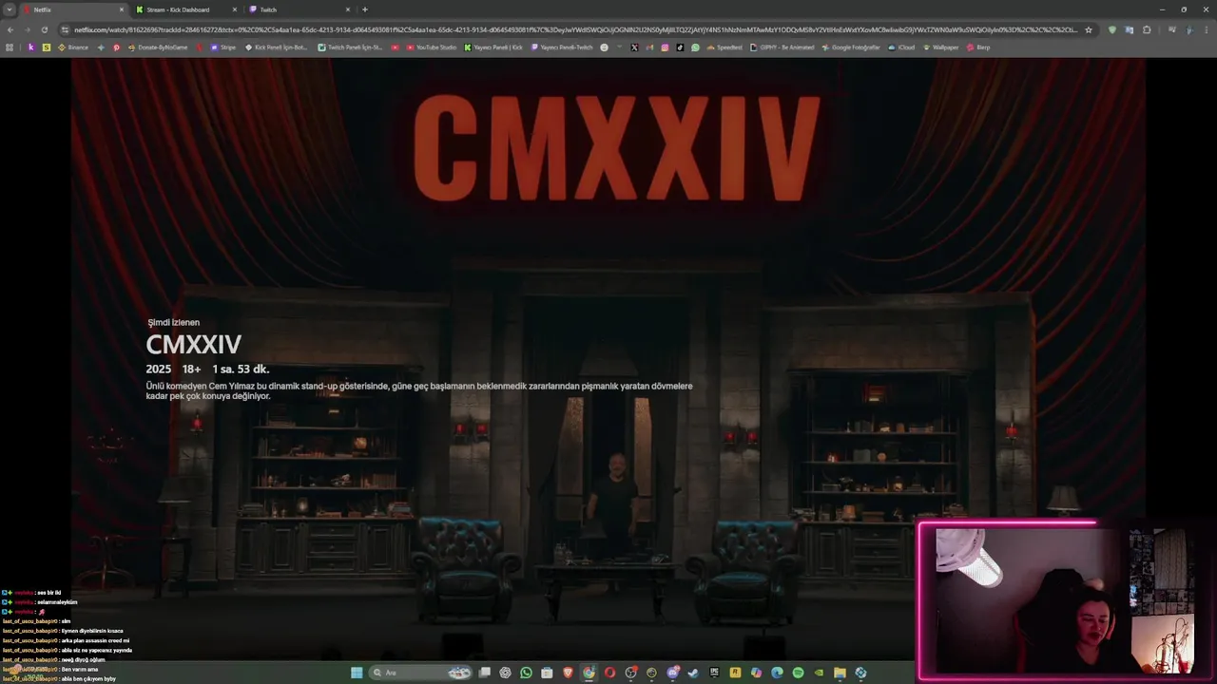Click the taskbar Ara search box
Viewport: 1217px width, 684px height.
point(421,673)
